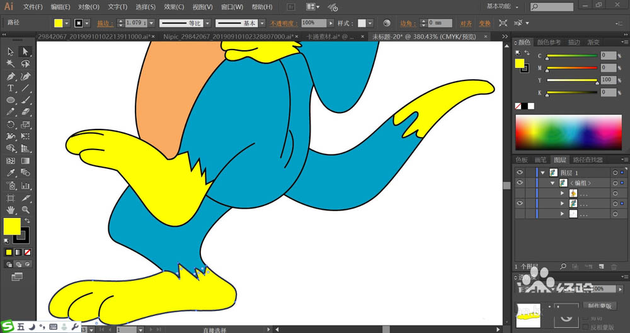This screenshot has height=333, width=630.
Task: Hide the visible sublayer inside <编组>
Action: pyautogui.click(x=520, y=203)
